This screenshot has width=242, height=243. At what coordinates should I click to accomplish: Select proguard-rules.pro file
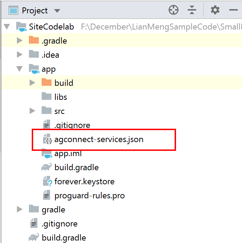pos(89,196)
